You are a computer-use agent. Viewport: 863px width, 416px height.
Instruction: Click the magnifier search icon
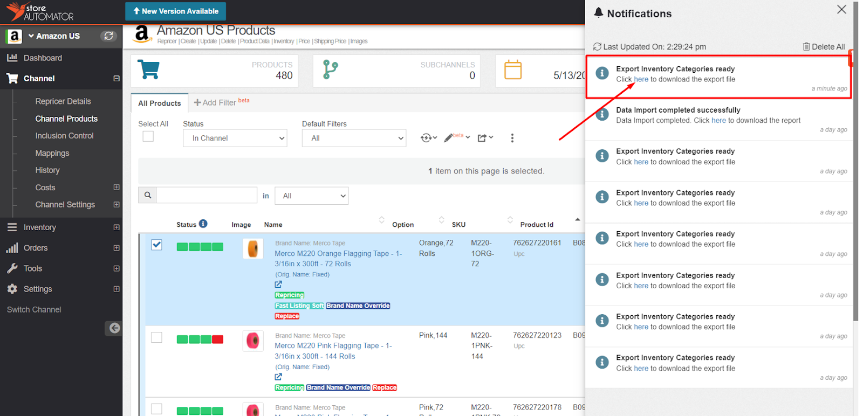[x=148, y=195]
